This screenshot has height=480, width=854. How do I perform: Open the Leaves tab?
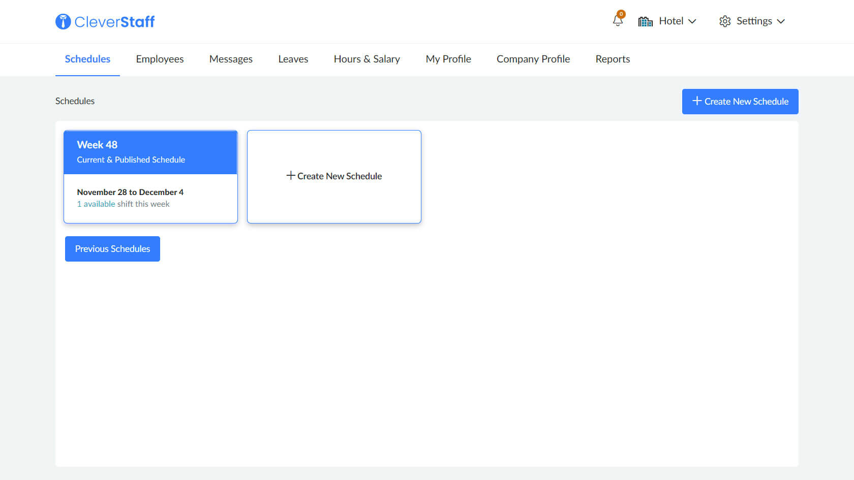click(x=293, y=59)
